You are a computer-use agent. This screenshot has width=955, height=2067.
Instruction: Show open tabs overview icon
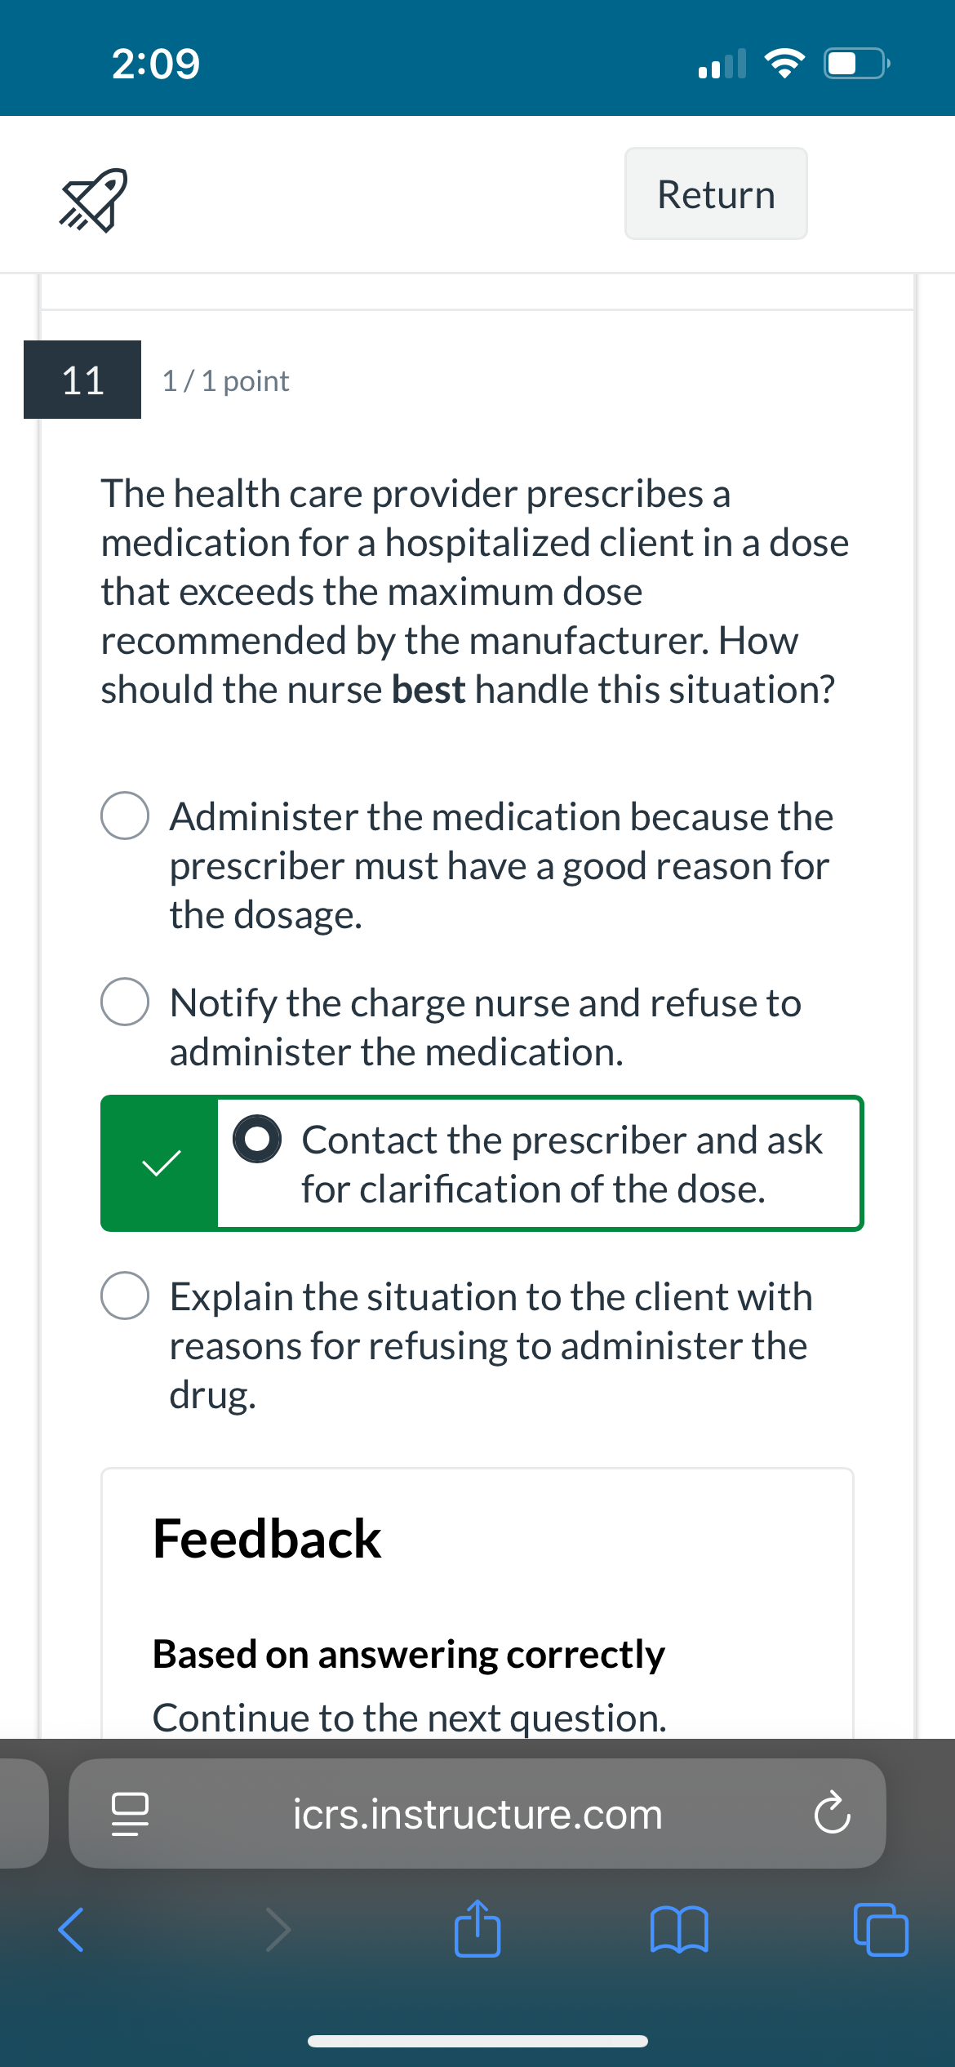tap(881, 1930)
